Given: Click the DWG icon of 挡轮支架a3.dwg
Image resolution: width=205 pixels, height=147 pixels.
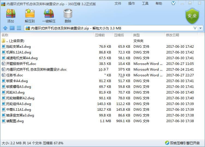Looking at the screenshot, I should (4, 47).
